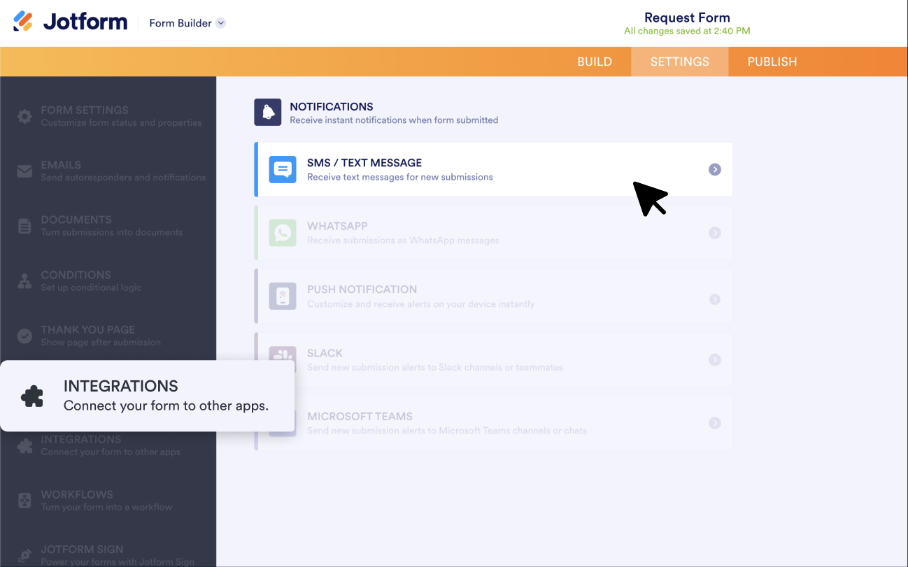
Task: Switch to the BUILD tab
Action: click(x=595, y=62)
